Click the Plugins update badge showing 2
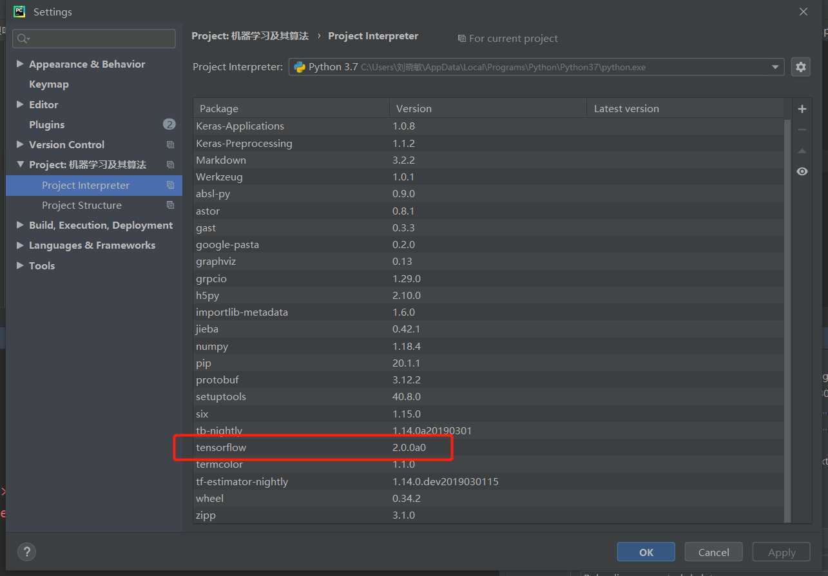The image size is (828, 576). click(169, 124)
